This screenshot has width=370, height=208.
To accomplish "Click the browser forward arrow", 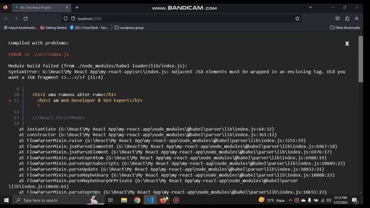I will coord(16,18).
